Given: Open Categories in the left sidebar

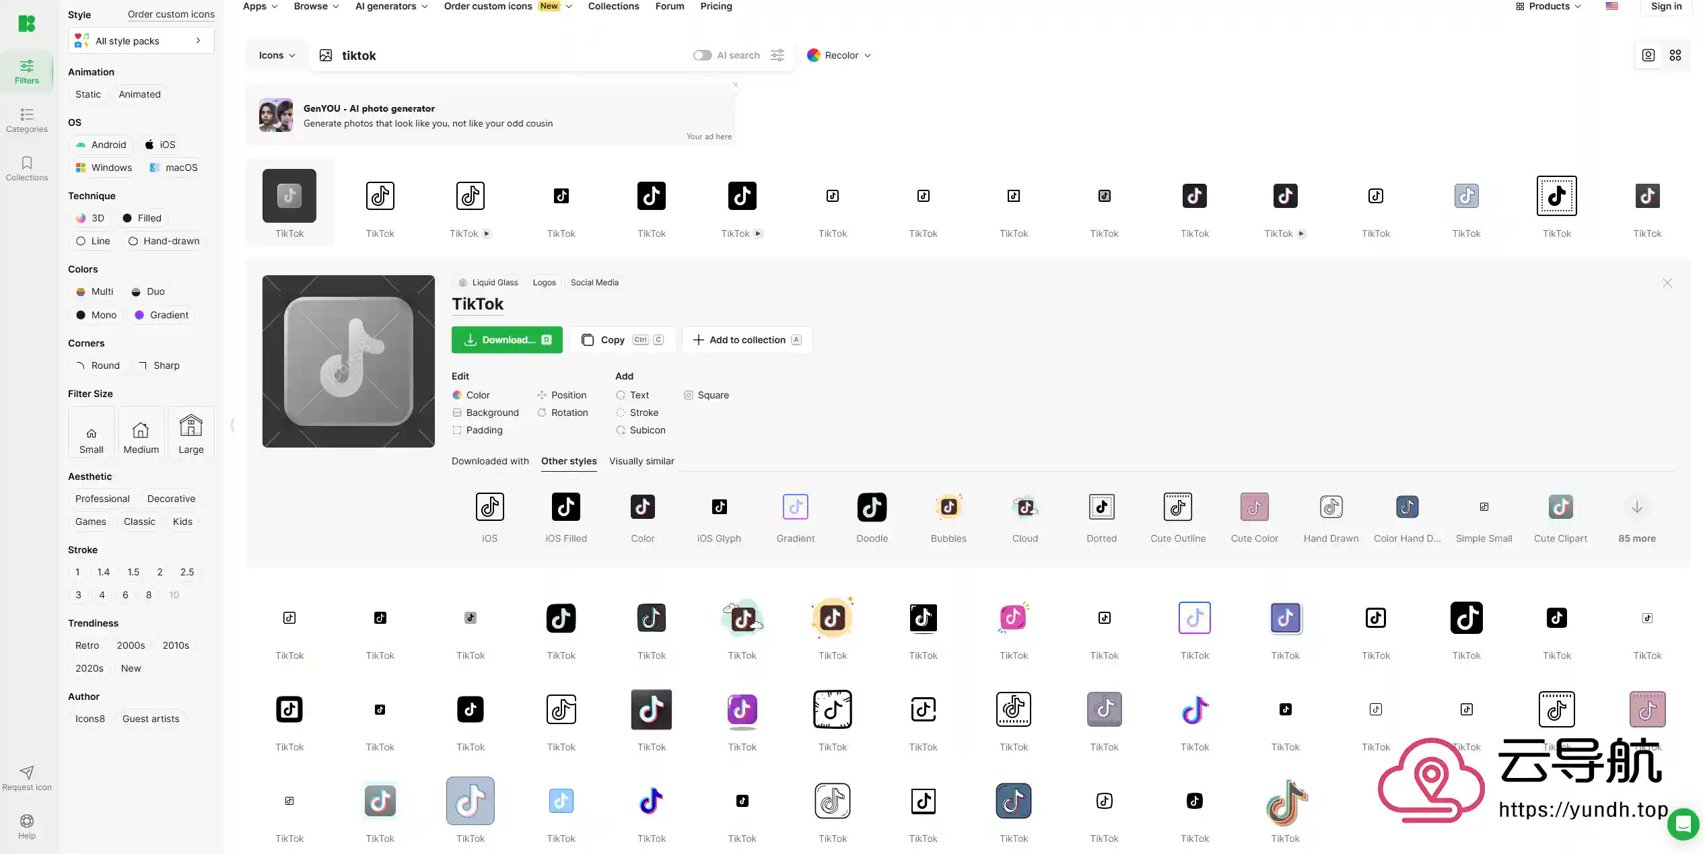Looking at the screenshot, I should point(27,120).
